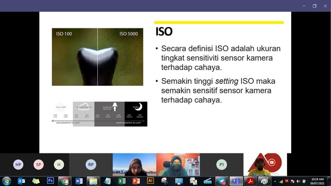Select participant P1 avatar
This screenshot has width=331, height=186.
221,164
